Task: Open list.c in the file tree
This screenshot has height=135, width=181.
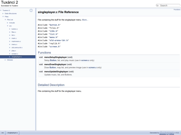Action: (x=13, y=35)
